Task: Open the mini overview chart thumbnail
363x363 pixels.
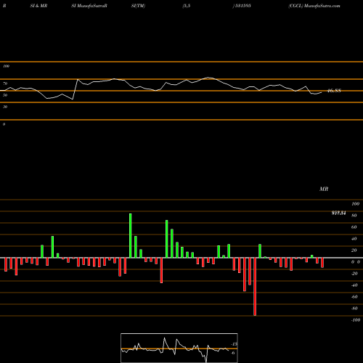Action: pyautogui.click(x=179, y=348)
